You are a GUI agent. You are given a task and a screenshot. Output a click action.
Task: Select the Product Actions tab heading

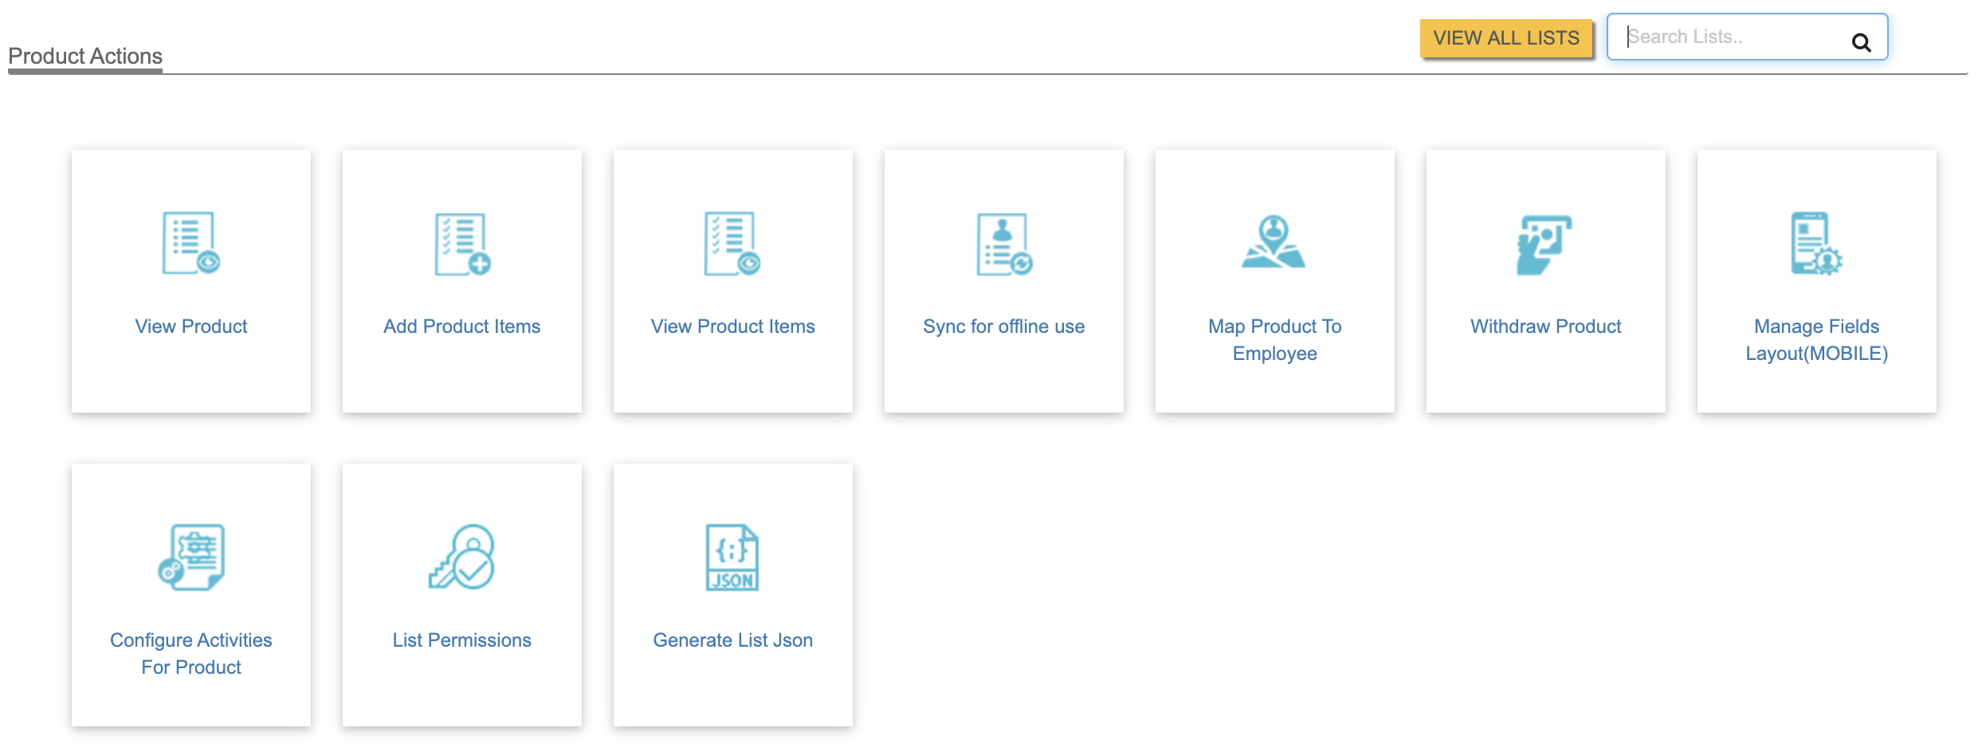tap(85, 57)
